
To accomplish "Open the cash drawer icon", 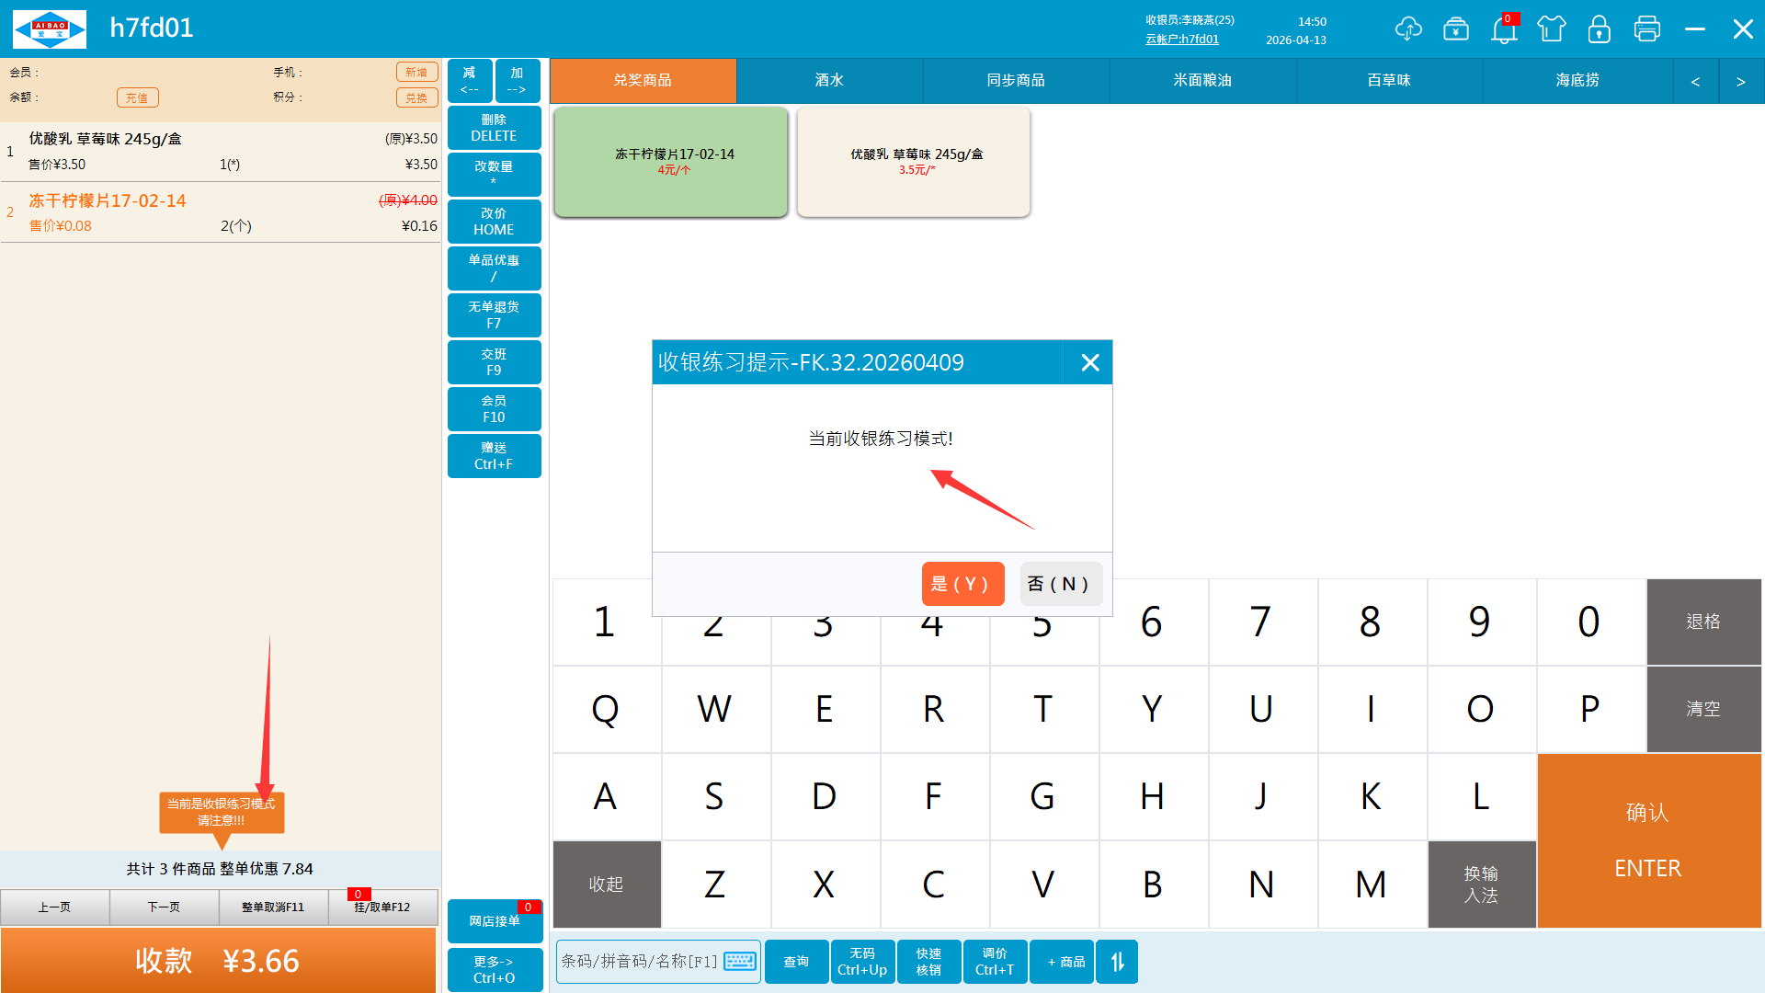I will 1456,29.
